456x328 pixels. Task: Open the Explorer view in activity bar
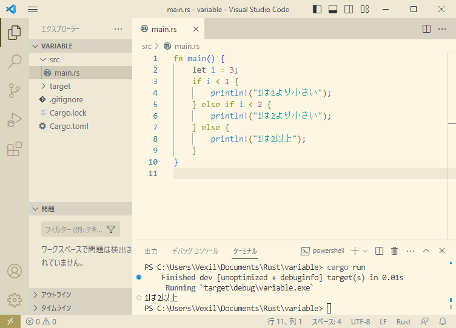pyautogui.click(x=15, y=33)
